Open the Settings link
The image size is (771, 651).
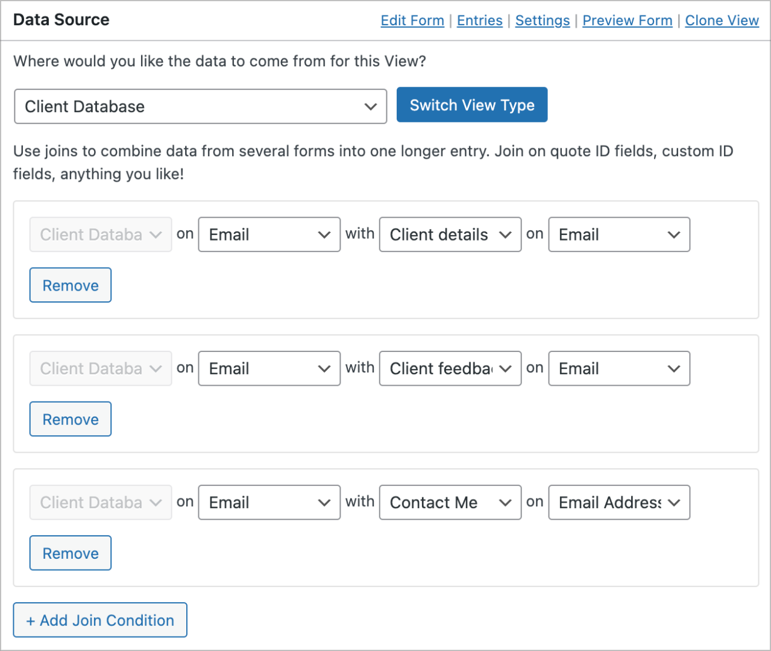[542, 20]
